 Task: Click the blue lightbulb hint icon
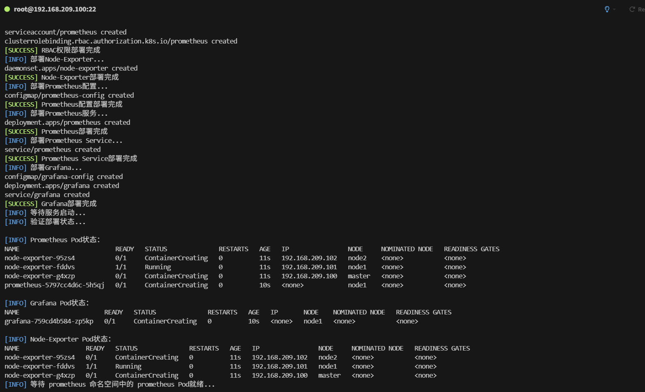coord(607,9)
